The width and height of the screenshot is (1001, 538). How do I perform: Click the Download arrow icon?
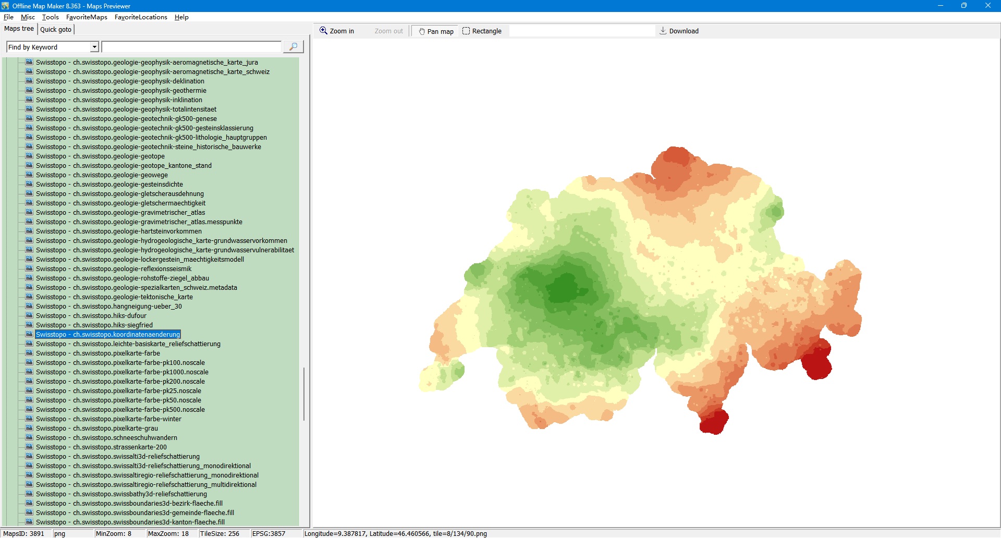663,31
